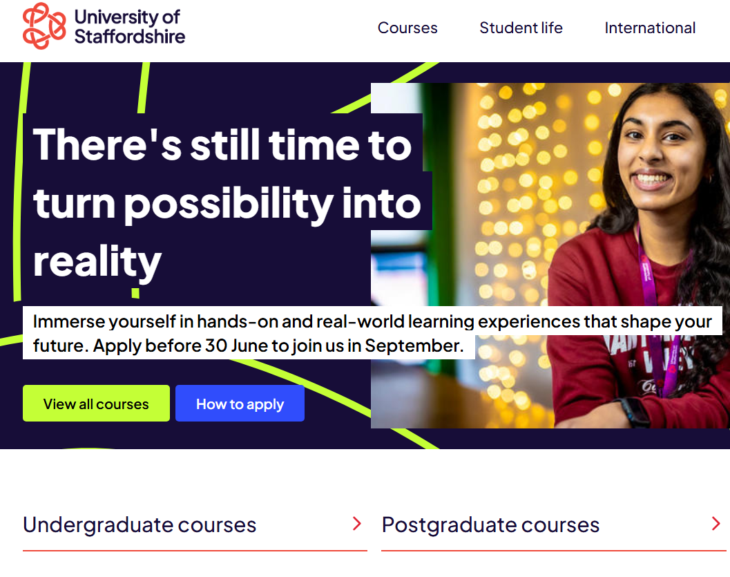Image resolution: width=730 pixels, height=577 pixels.
Task: Click the "Apply before 30 June" sentence
Action: point(278,346)
